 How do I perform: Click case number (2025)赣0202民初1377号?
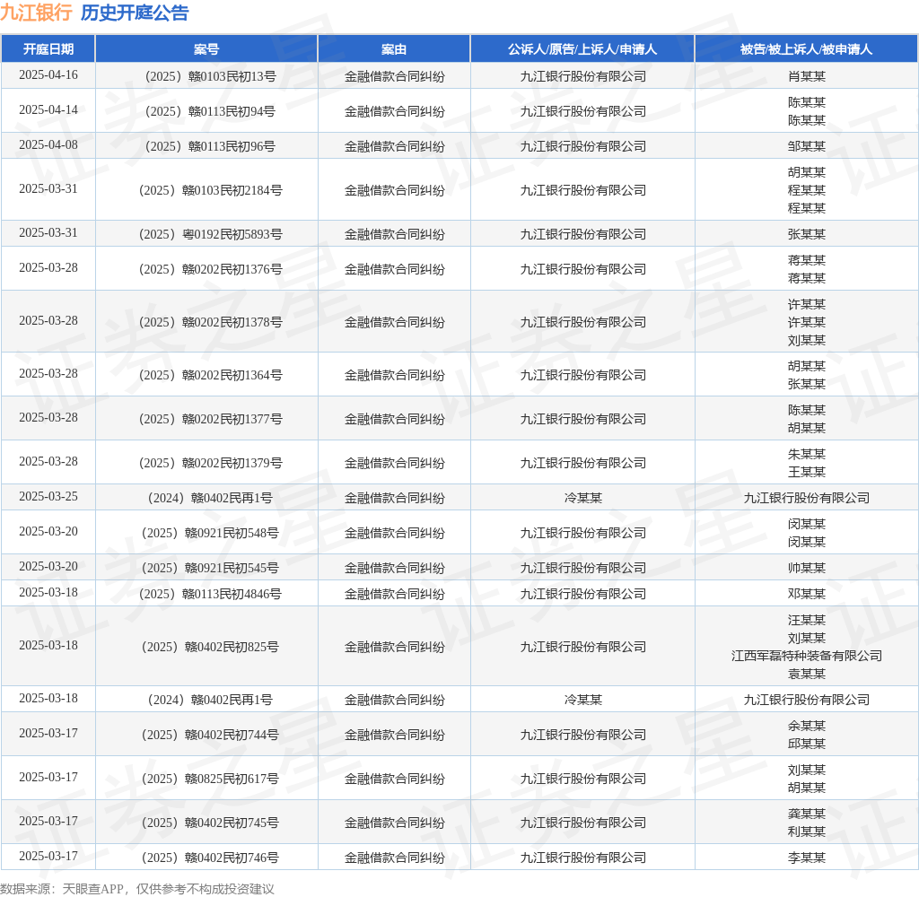pos(210,419)
